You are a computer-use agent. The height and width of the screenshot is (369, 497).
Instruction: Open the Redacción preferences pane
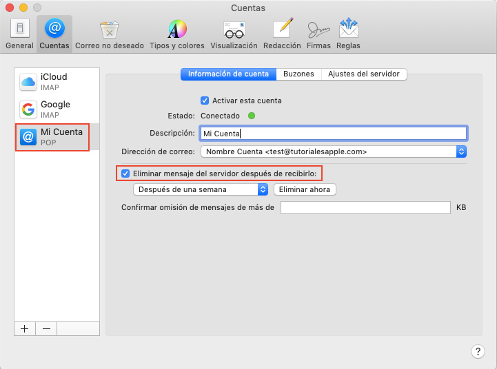coord(283,34)
